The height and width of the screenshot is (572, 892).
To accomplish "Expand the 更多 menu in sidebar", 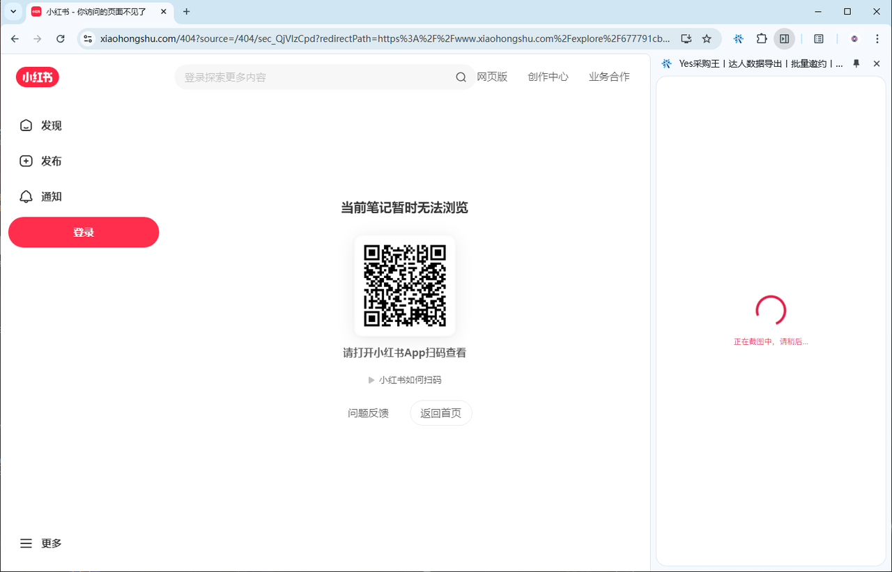I will pyautogui.click(x=41, y=543).
